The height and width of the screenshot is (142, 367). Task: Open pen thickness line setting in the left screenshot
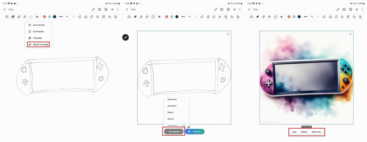pos(61,17)
